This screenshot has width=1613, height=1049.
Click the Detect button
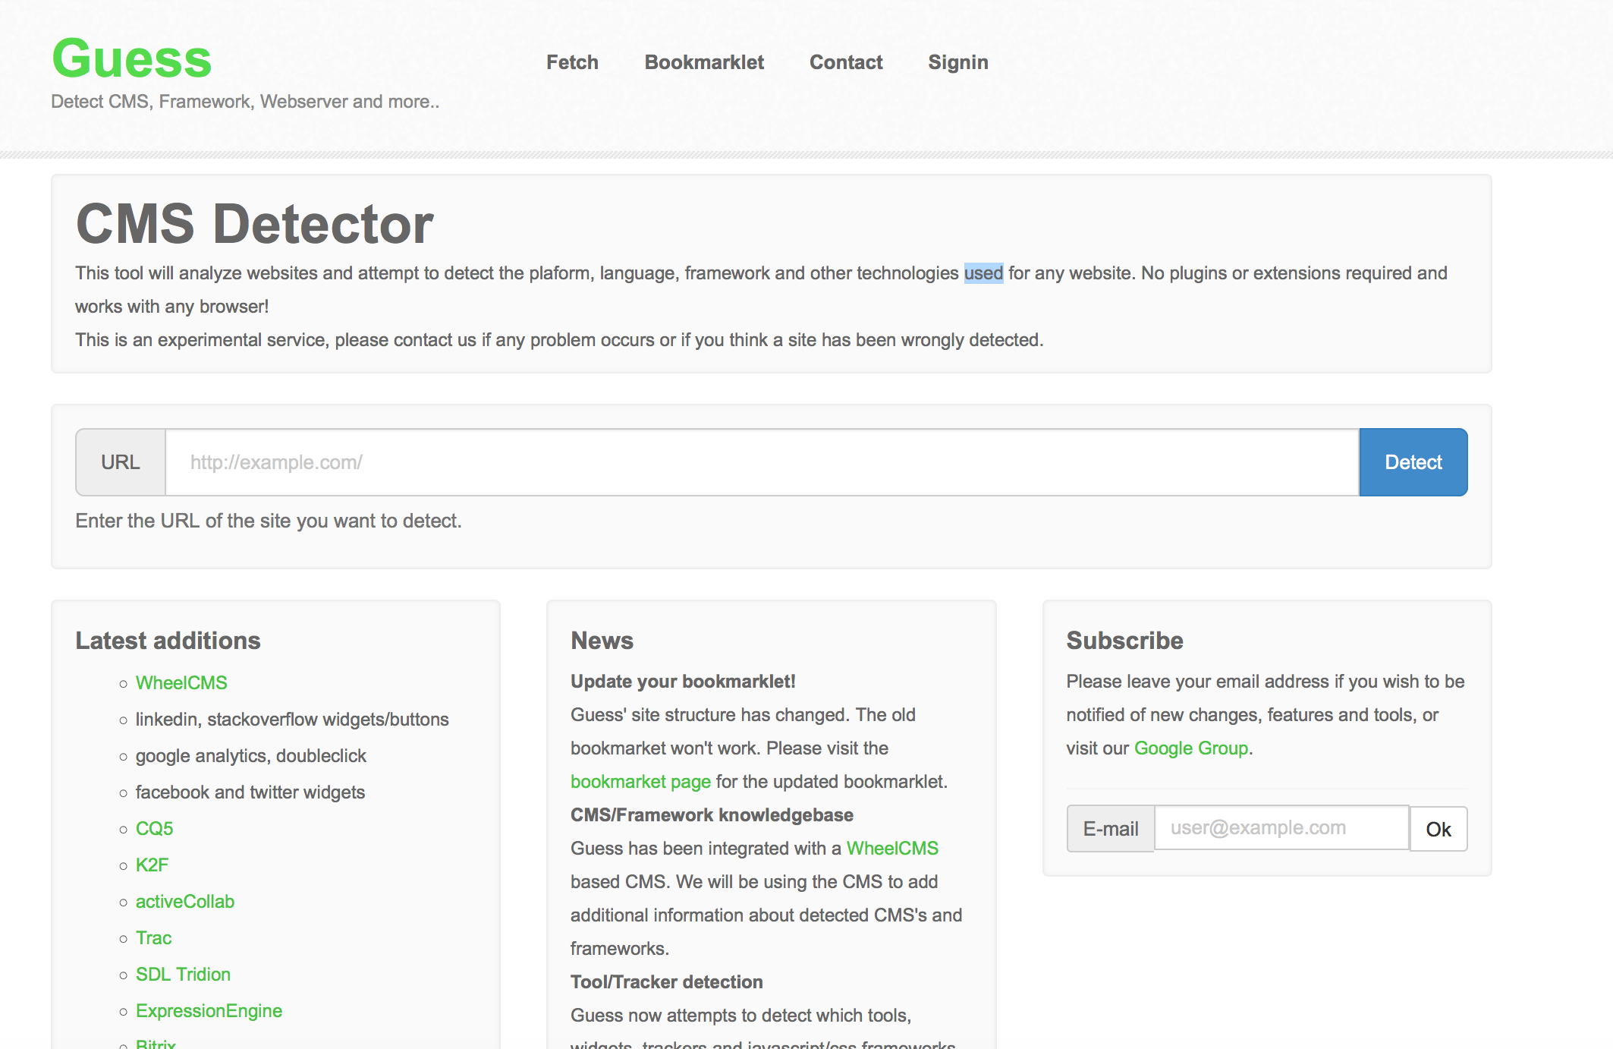(x=1411, y=461)
